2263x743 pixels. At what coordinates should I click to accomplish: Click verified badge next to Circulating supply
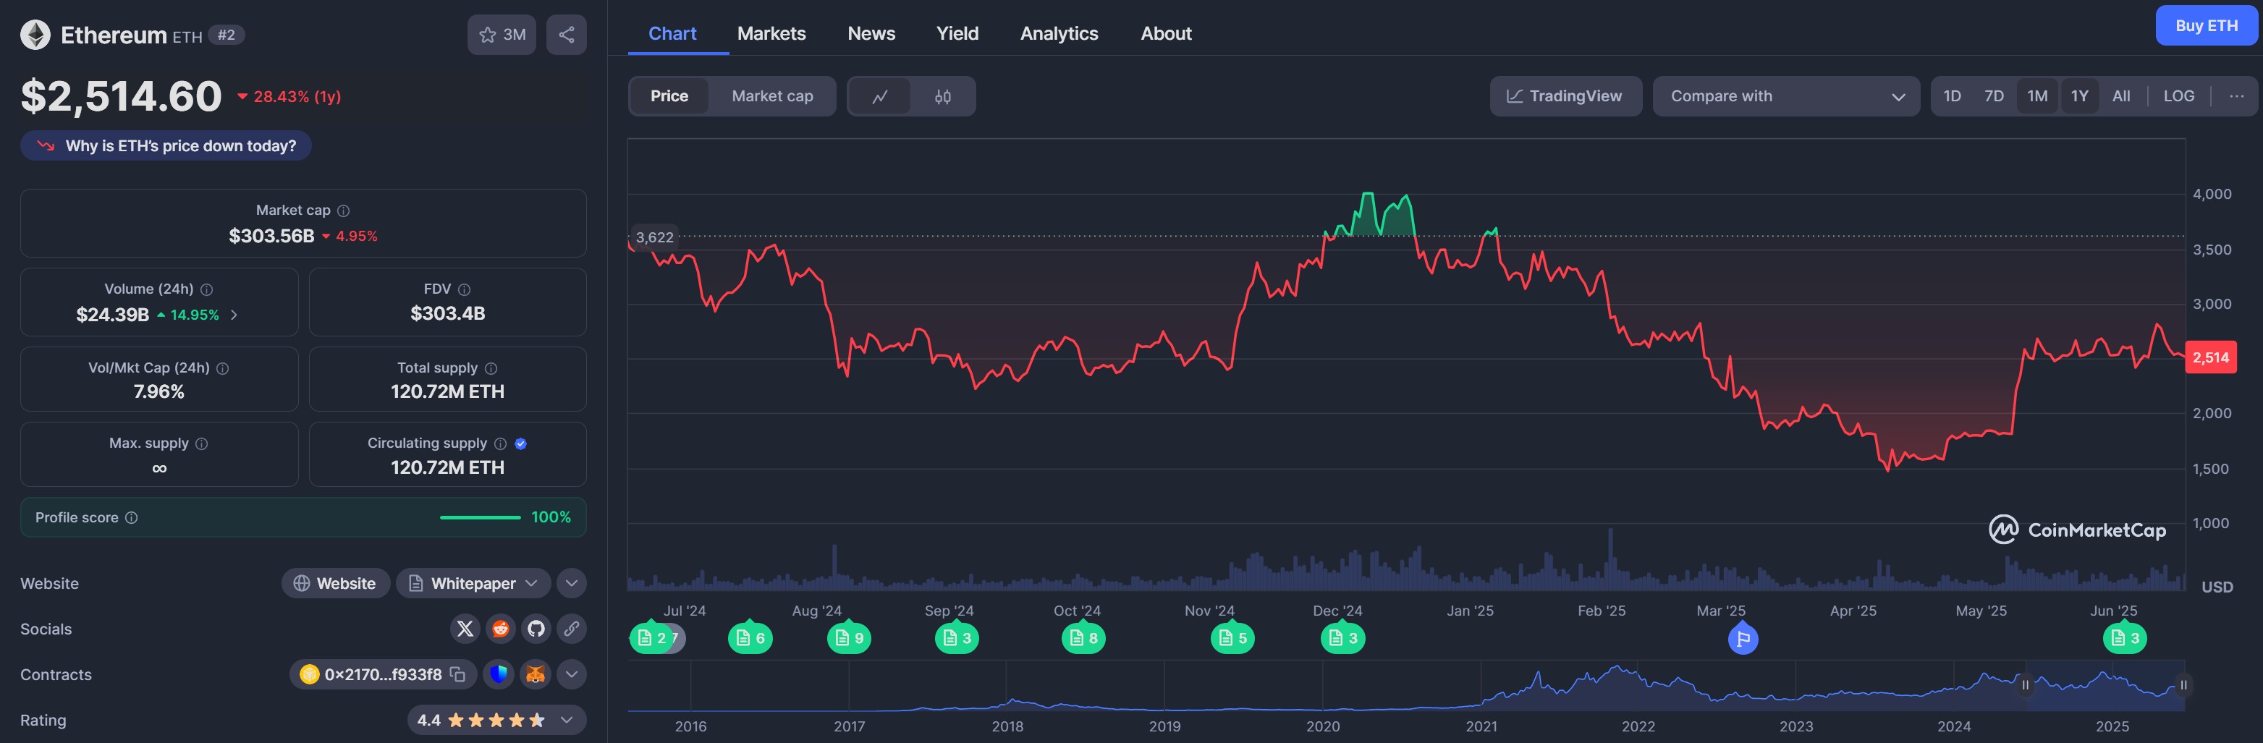[520, 443]
